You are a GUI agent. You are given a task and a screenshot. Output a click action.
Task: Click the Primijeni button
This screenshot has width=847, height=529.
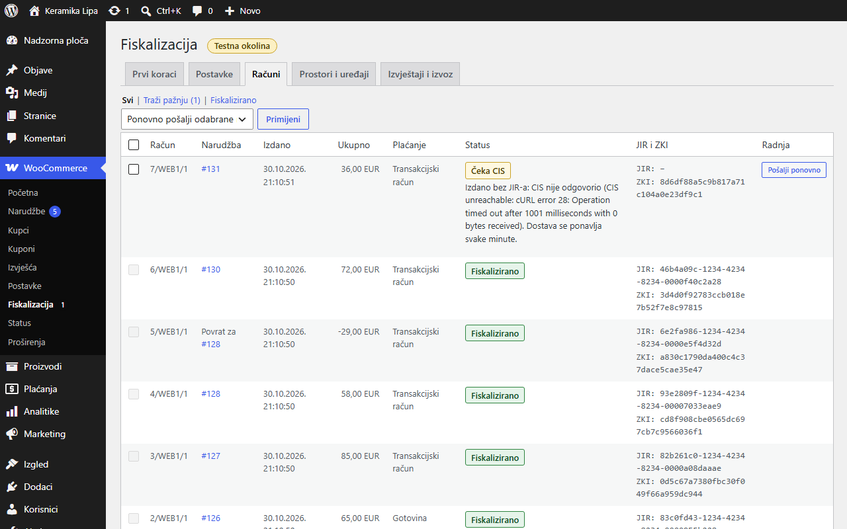(x=283, y=119)
